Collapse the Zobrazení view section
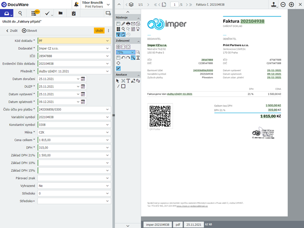This screenshot has height=228, width=304. (x=138, y=41)
